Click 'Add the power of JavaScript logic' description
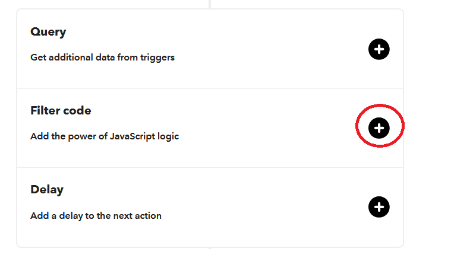The image size is (451, 274). point(104,136)
